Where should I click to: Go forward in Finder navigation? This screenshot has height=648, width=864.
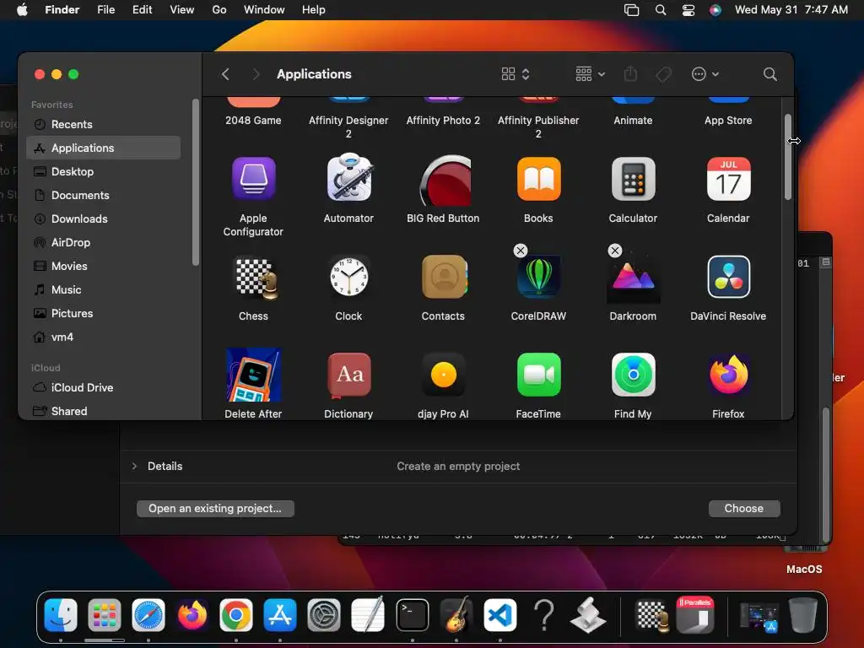[x=256, y=74]
